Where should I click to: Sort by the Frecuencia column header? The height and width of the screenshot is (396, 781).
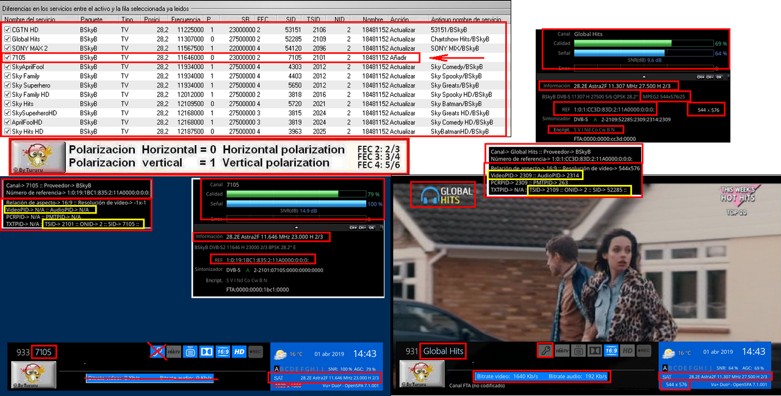click(x=185, y=20)
